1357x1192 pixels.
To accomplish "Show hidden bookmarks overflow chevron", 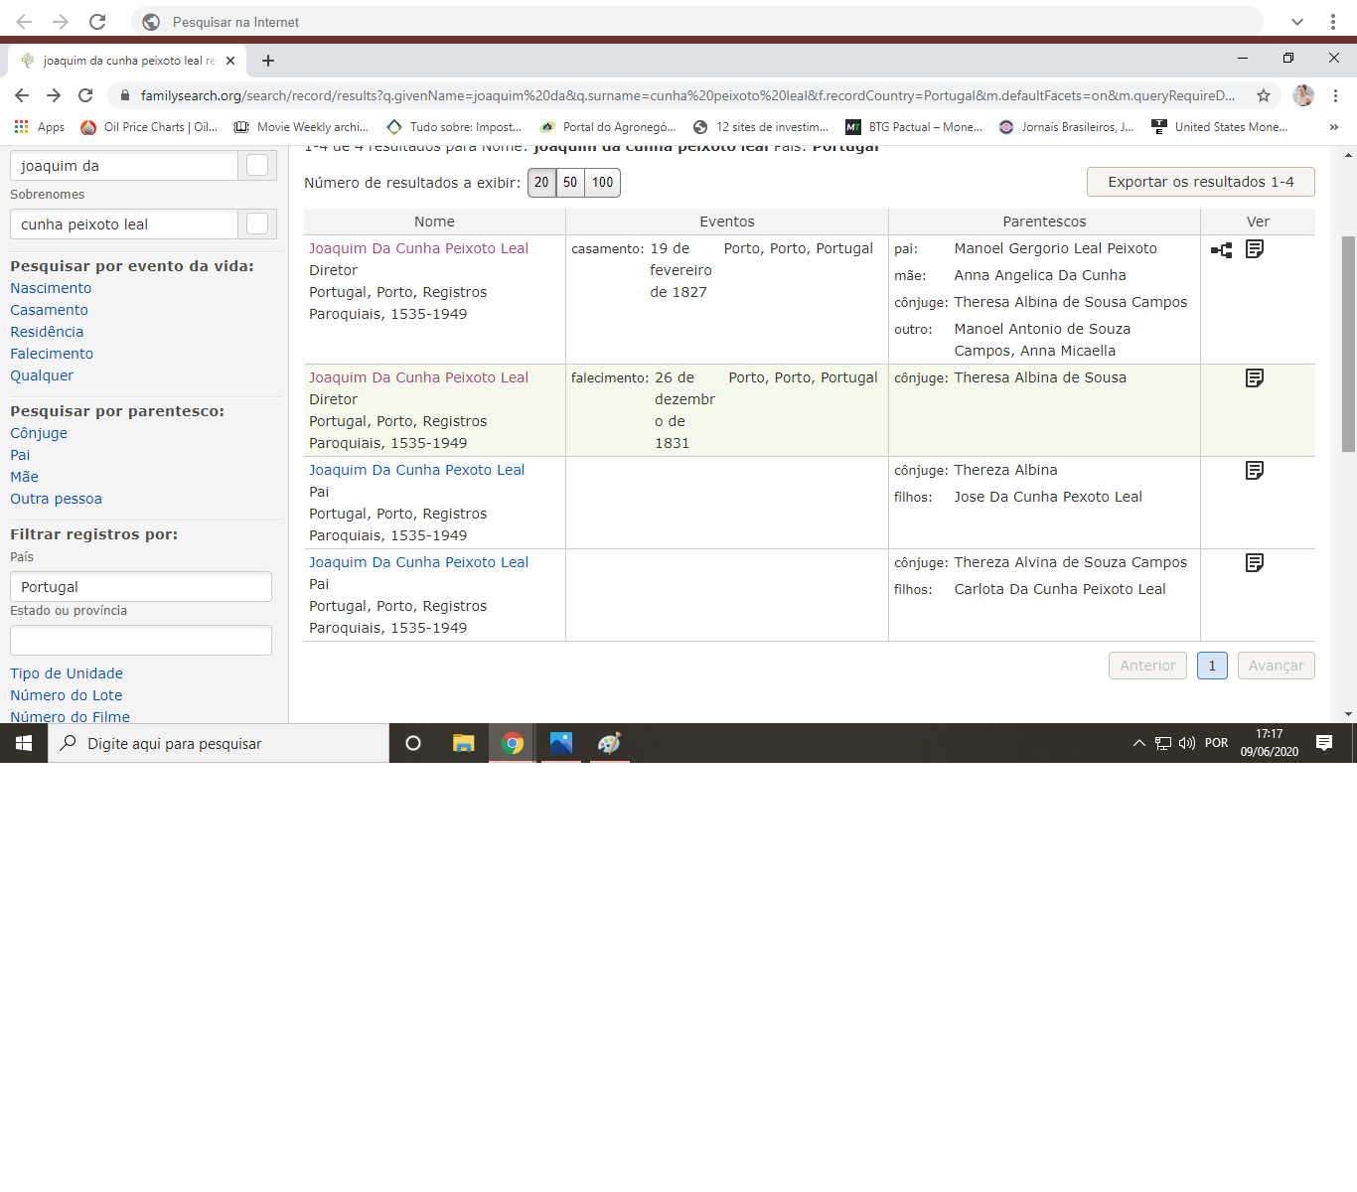I will click(1333, 127).
